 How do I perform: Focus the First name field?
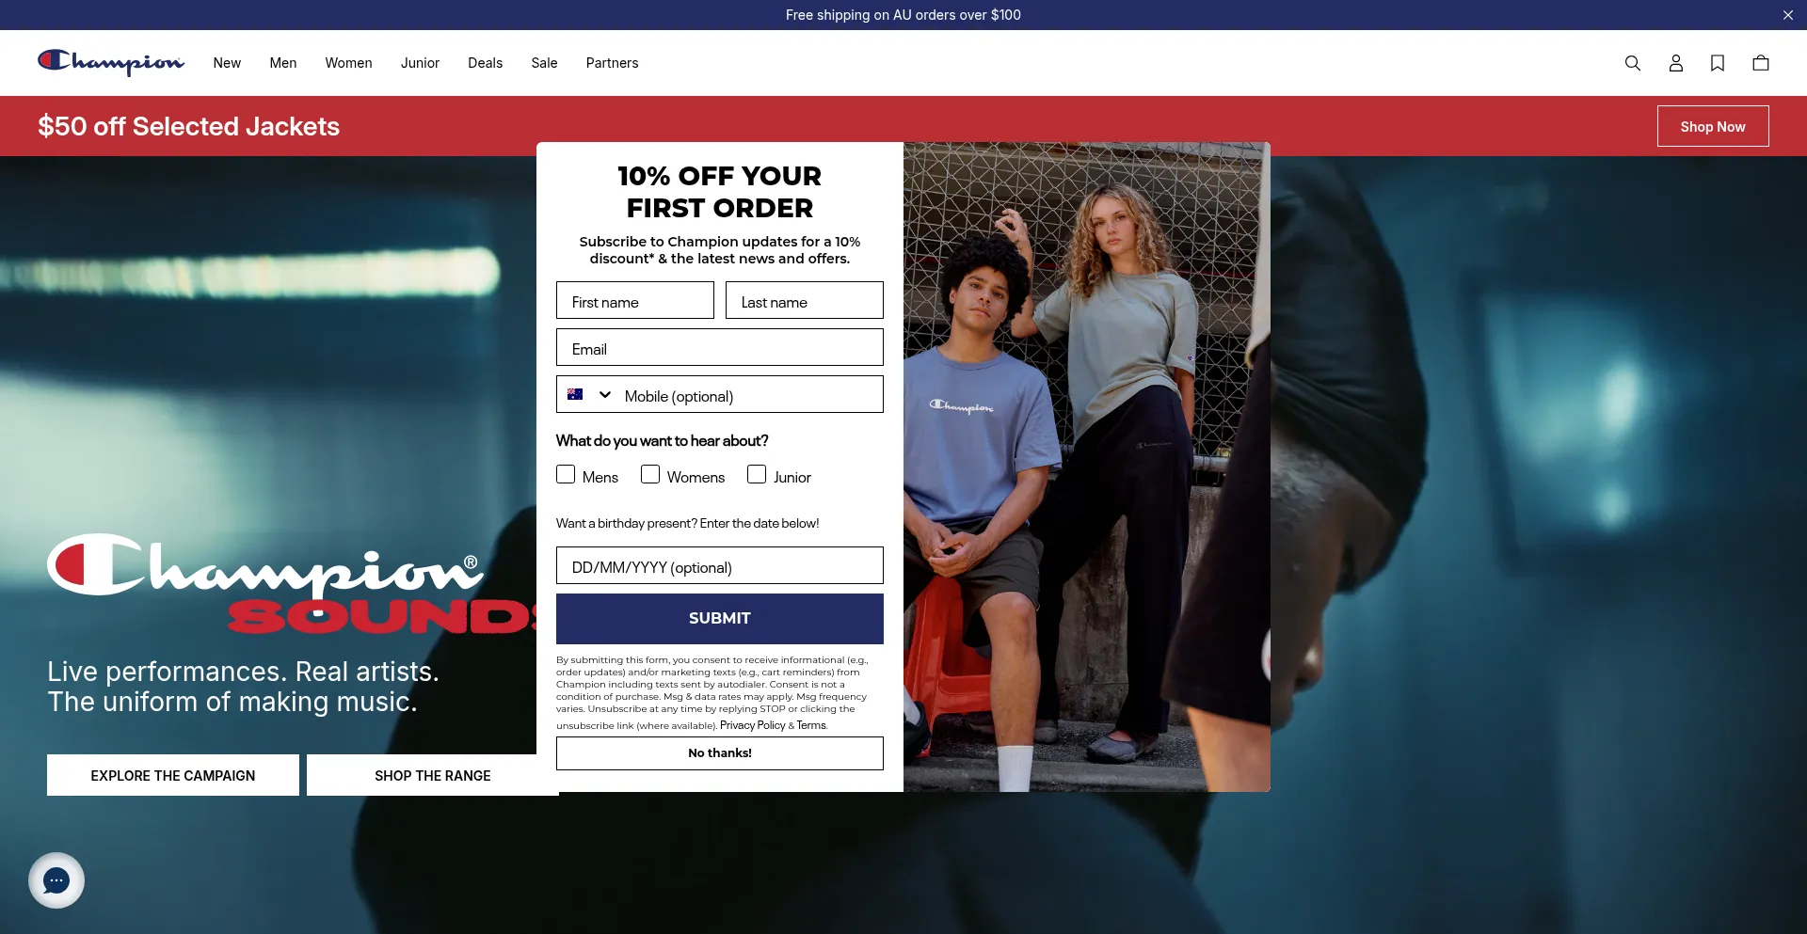(x=635, y=300)
